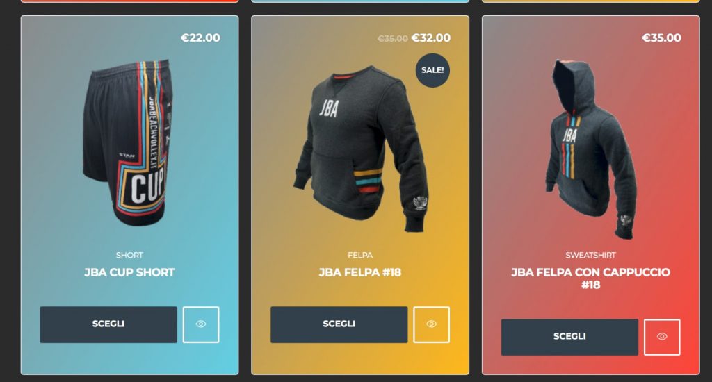The image size is (712, 382).
Task: Open quick view eye icon for JBA Cup Short
Action: tap(201, 324)
